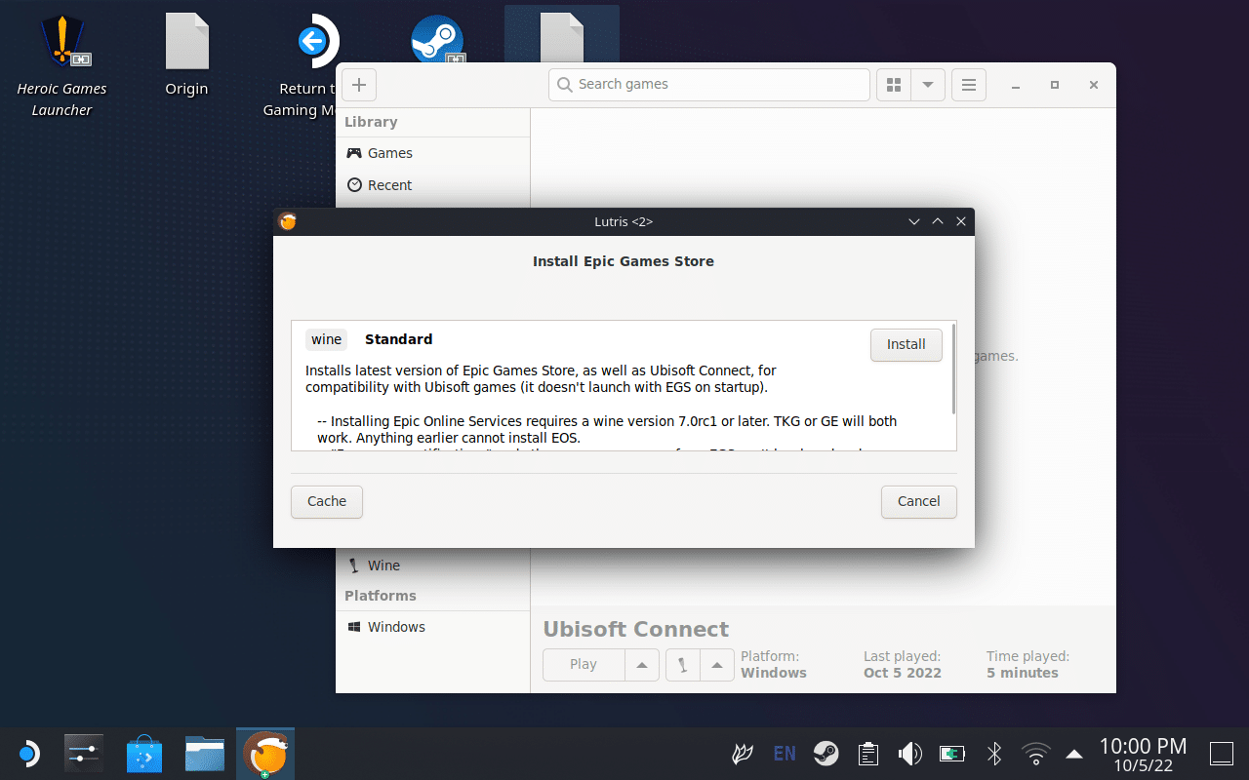Click the wine tag label in installer

(x=327, y=339)
